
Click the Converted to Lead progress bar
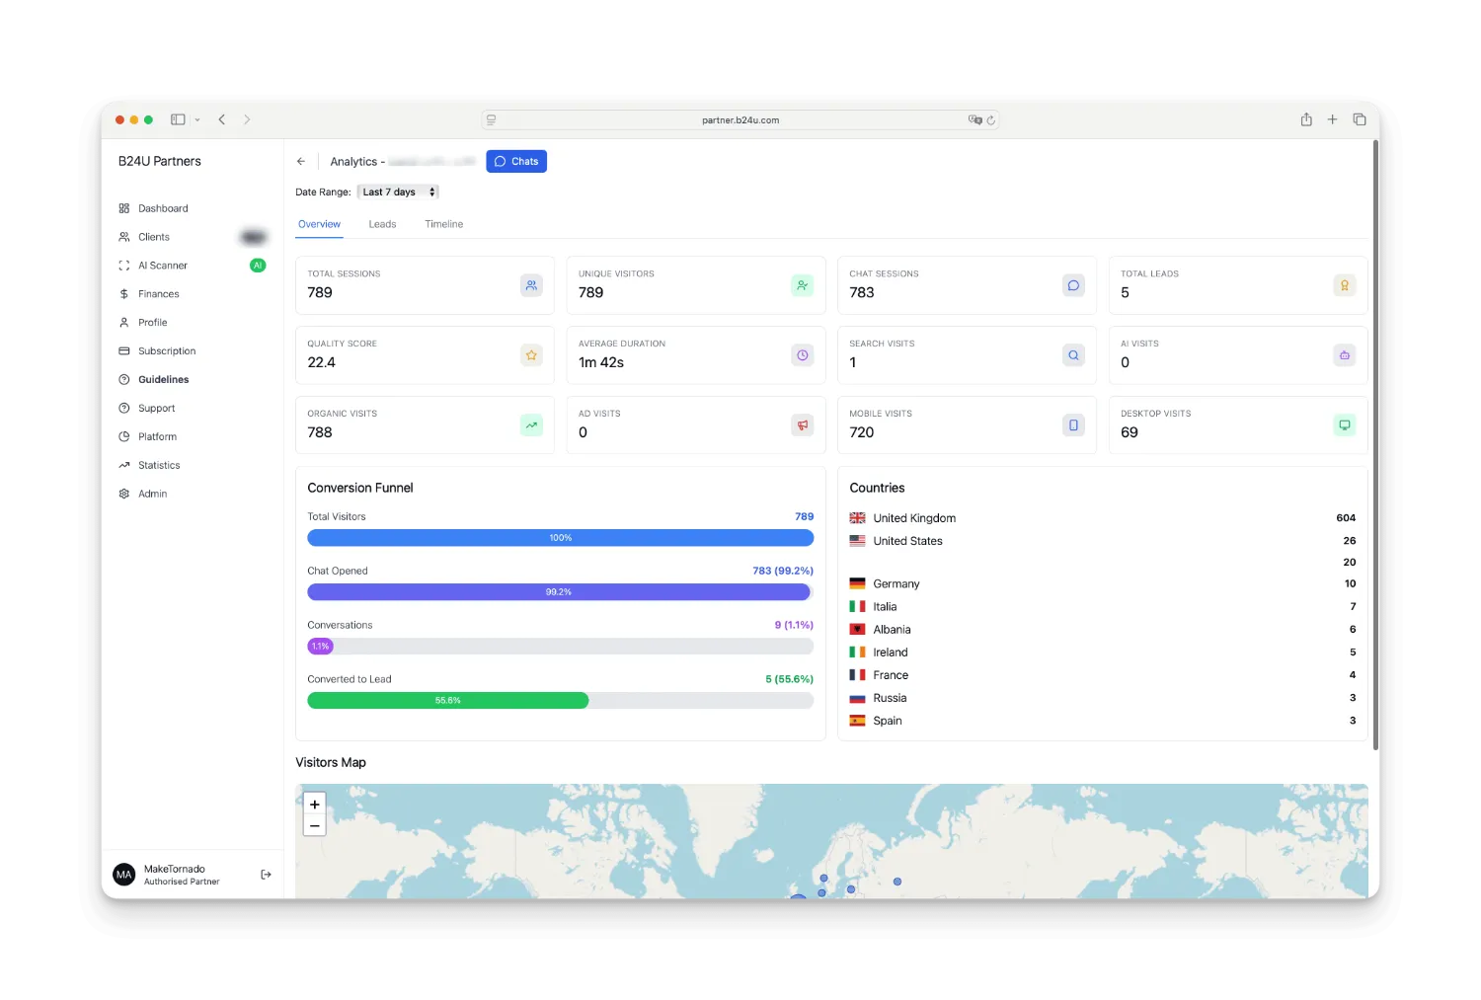560,701
